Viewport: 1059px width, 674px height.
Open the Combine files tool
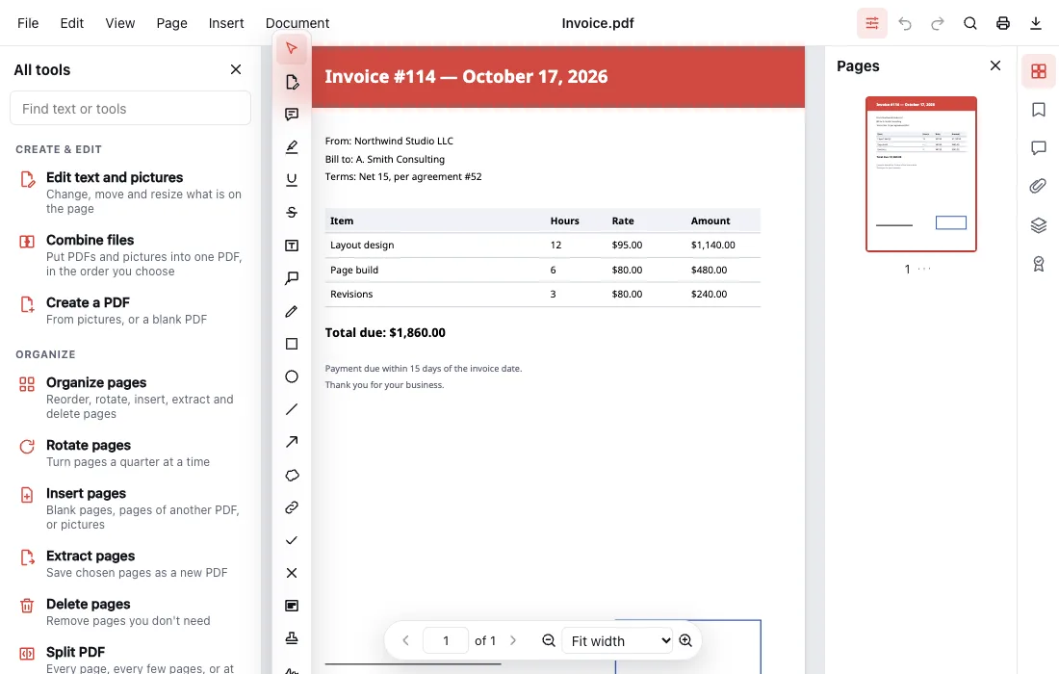coord(130,255)
